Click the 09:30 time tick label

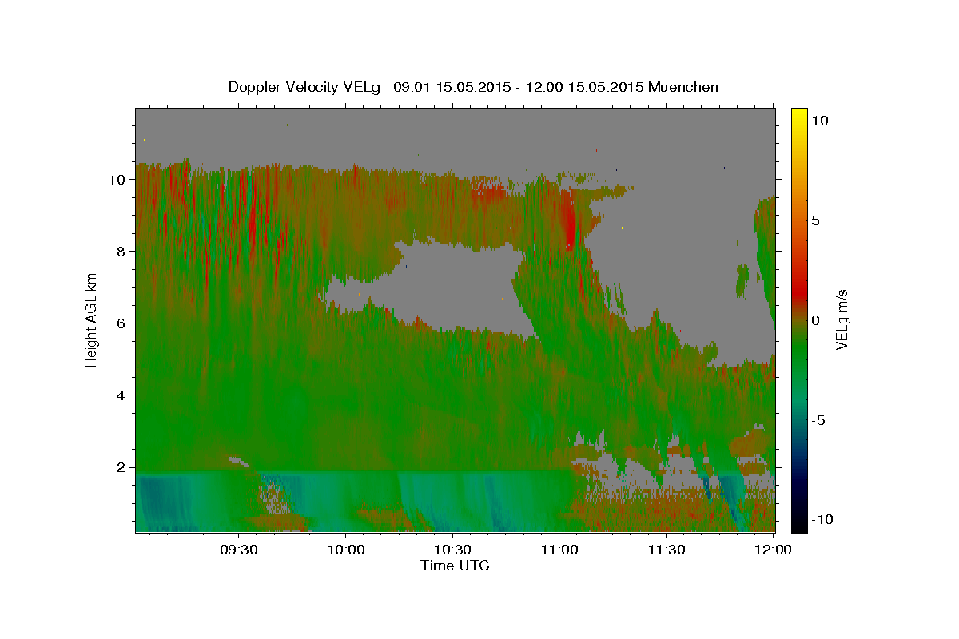click(239, 550)
